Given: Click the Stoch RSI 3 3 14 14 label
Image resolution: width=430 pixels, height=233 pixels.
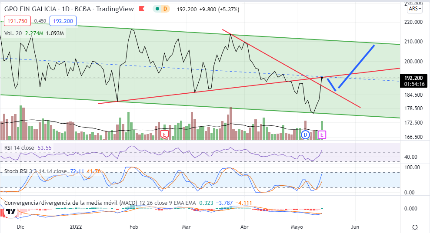Looking at the screenshot, I should pos(35,171).
